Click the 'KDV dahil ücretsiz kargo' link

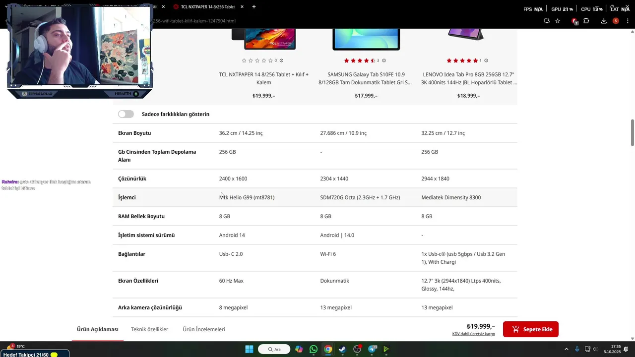pyautogui.click(x=474, y=334)
